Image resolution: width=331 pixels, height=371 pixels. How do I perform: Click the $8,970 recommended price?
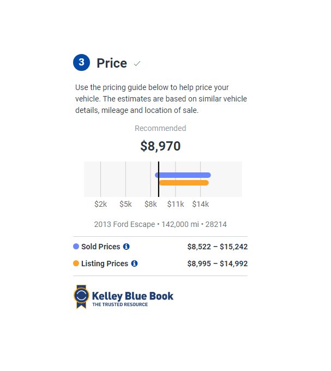point(160,146)
